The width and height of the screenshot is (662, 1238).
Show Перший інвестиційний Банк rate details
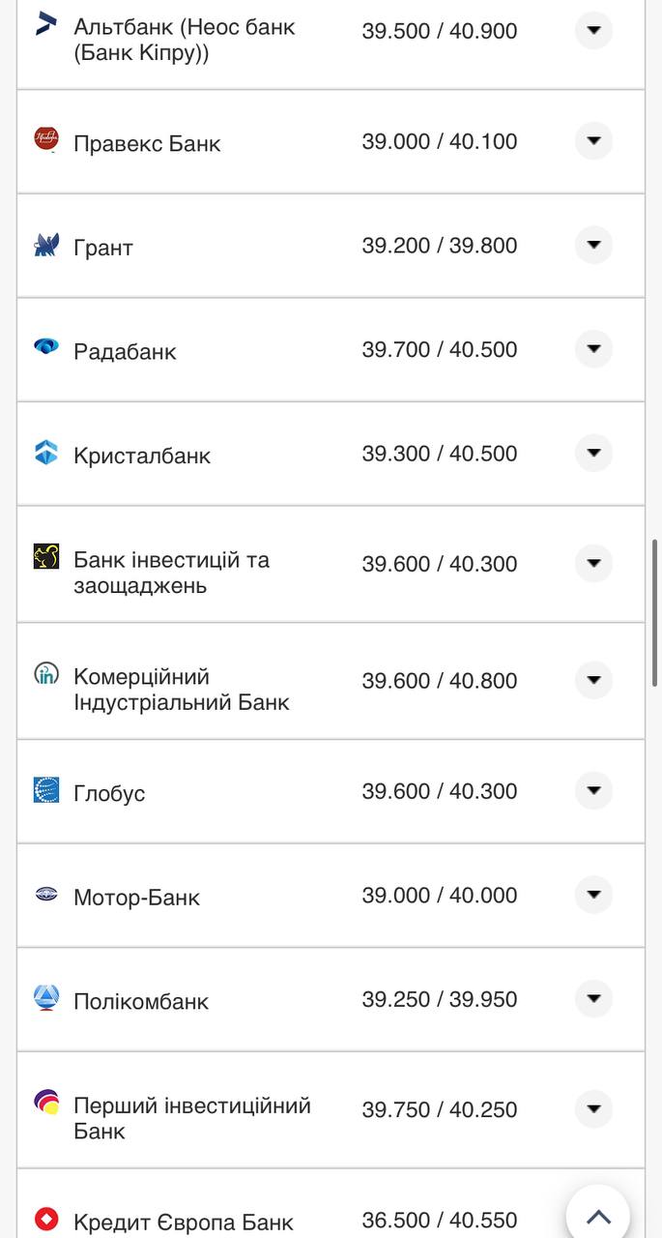coord(593,1108)
